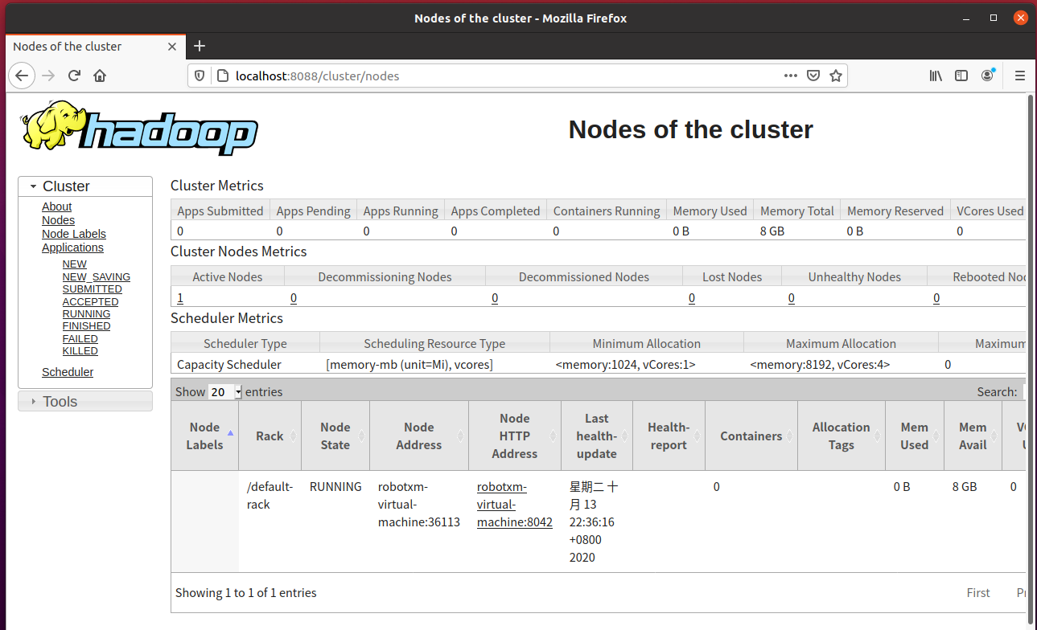The image size is (1037, 630).
Task: Reload the current page
Action: click(x=74, y=76)
